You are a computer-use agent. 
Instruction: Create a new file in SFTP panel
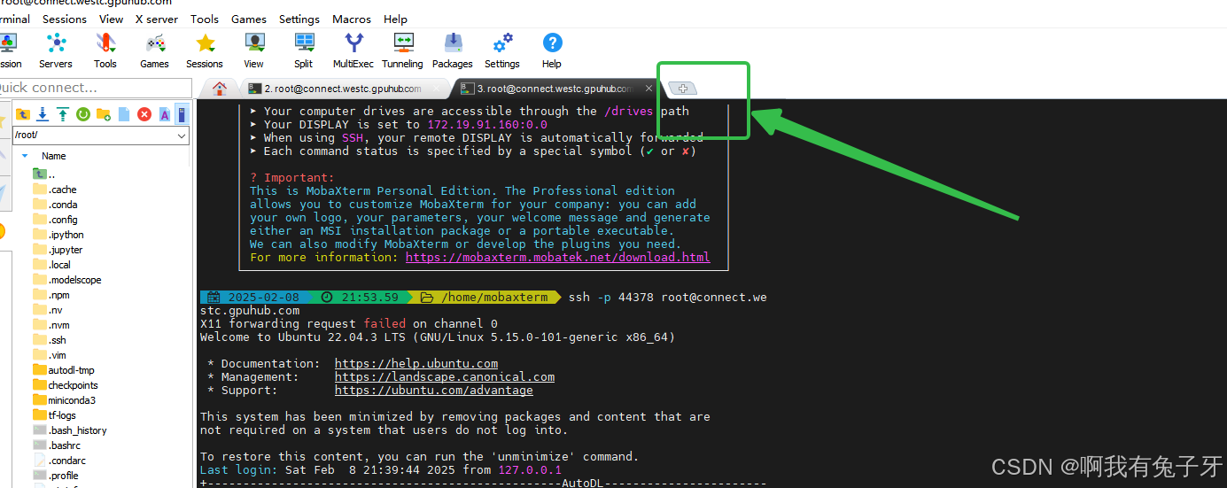pyautogui.click(x=124, y=114)
